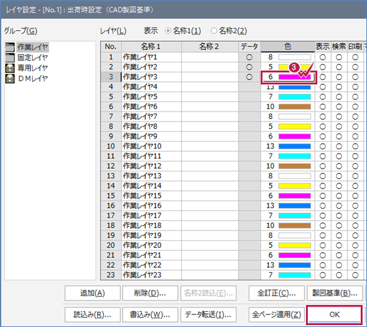Click the 削除(D)... button

[150, 293]
